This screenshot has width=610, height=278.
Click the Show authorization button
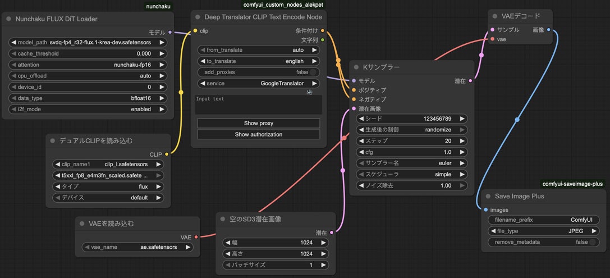259,134
